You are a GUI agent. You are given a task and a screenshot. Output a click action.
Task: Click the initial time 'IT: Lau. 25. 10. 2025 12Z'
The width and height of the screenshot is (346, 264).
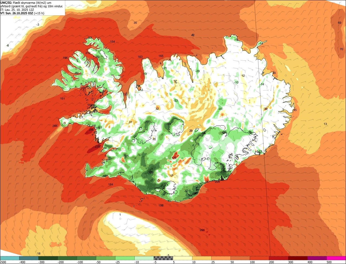[17, 9]
